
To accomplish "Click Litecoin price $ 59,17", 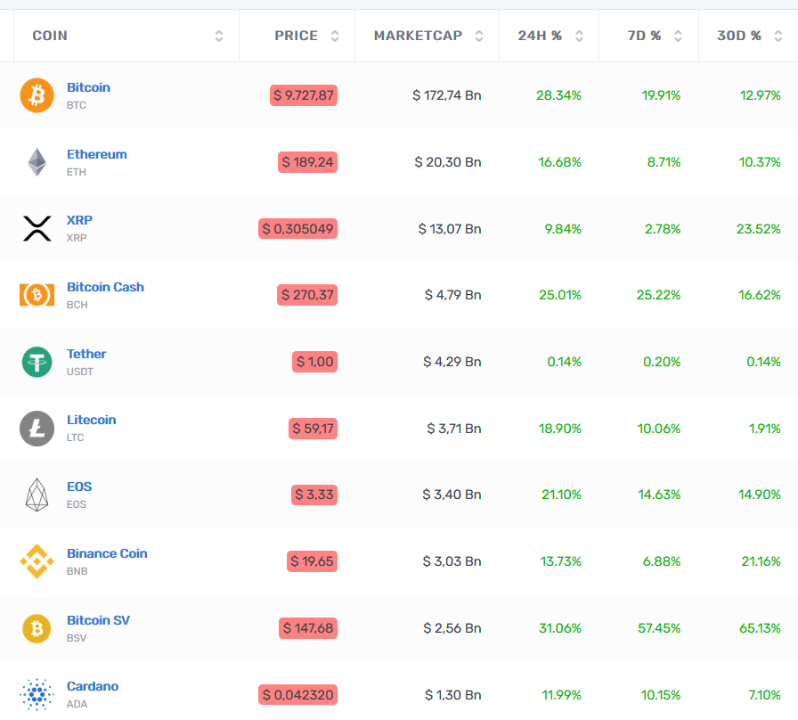I will pyautogui.click(x=313, y=429).
